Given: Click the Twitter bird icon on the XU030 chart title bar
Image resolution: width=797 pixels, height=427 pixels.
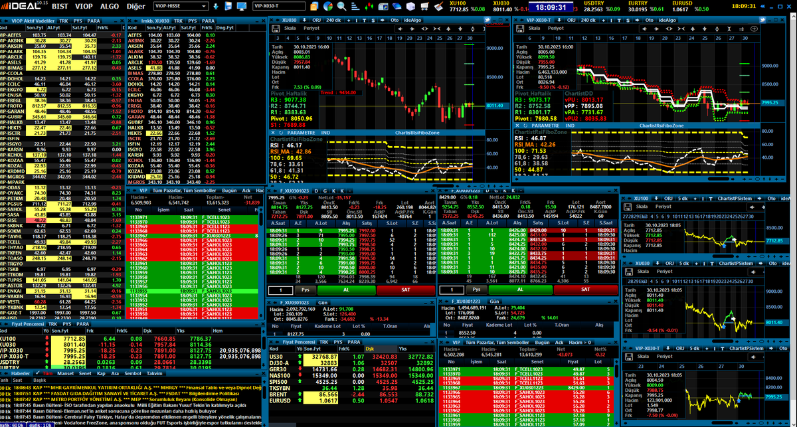Looking at the screenshot, I should click(487, 20).
